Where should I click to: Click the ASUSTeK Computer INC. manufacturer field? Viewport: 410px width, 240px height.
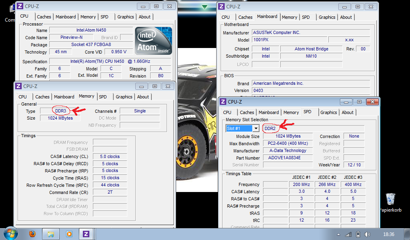point(311,33)
